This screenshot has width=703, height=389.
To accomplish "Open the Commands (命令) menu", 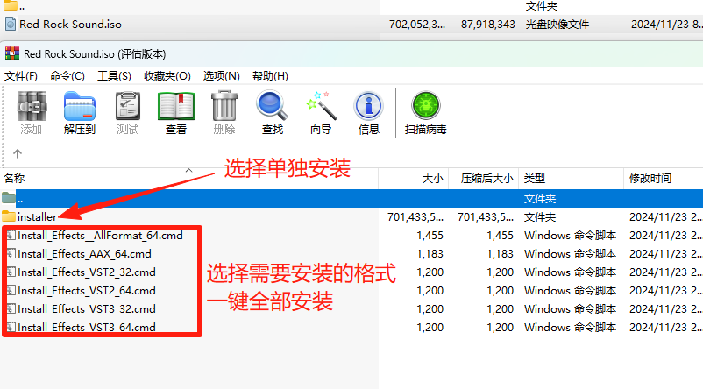I will [x=67, y=76].
